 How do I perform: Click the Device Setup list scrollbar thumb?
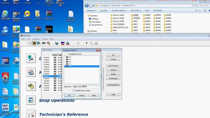[103, 78]
